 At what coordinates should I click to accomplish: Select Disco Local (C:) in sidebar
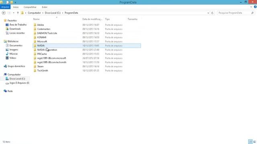[x=17, y=79]
